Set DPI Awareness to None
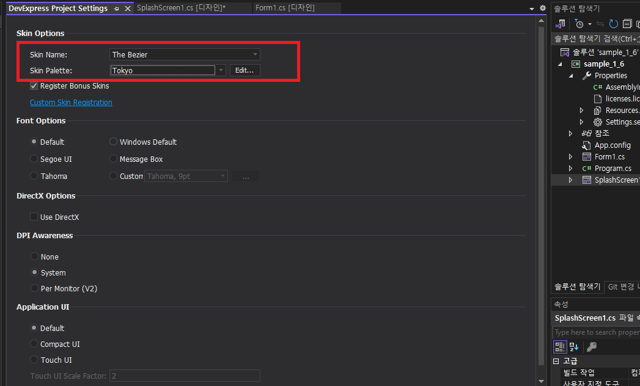 pos(34,257)
